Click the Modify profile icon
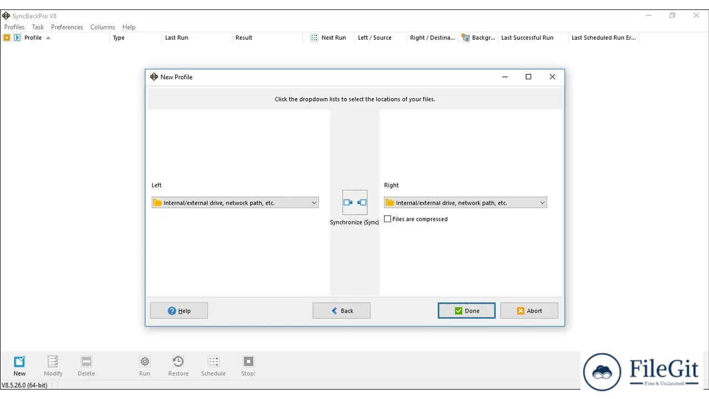 point(53,362)
